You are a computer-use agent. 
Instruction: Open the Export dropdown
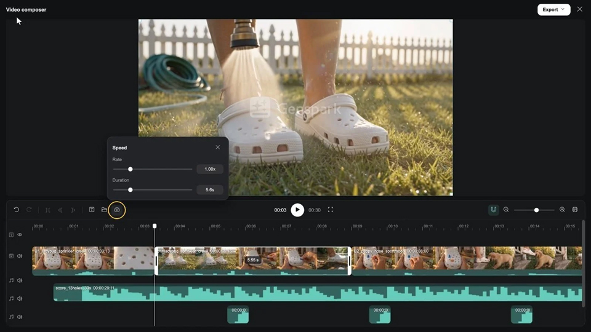tap(553, 9)
